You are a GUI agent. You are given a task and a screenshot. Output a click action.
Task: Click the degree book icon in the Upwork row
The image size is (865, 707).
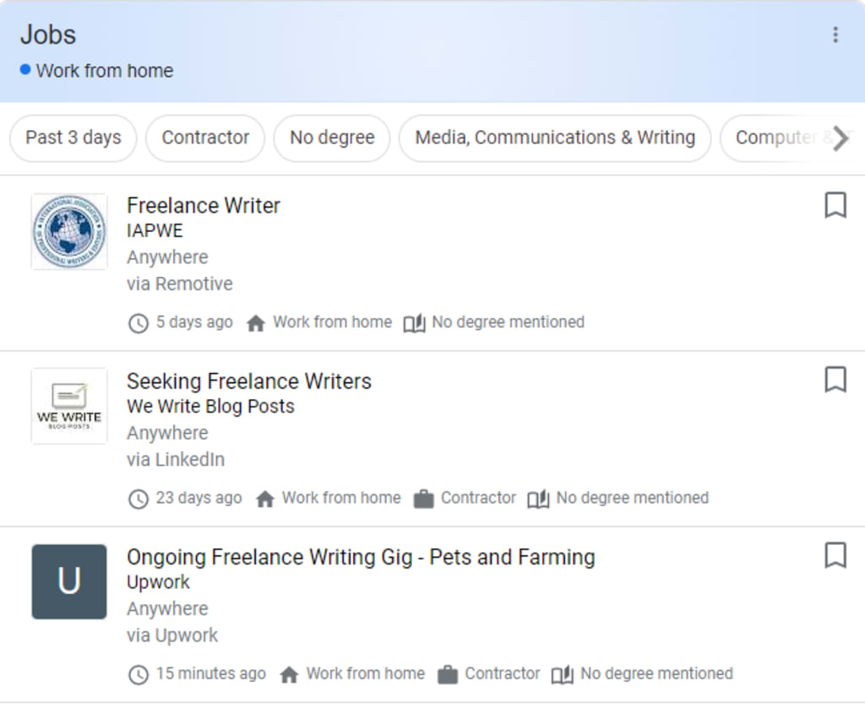(563, 674)
